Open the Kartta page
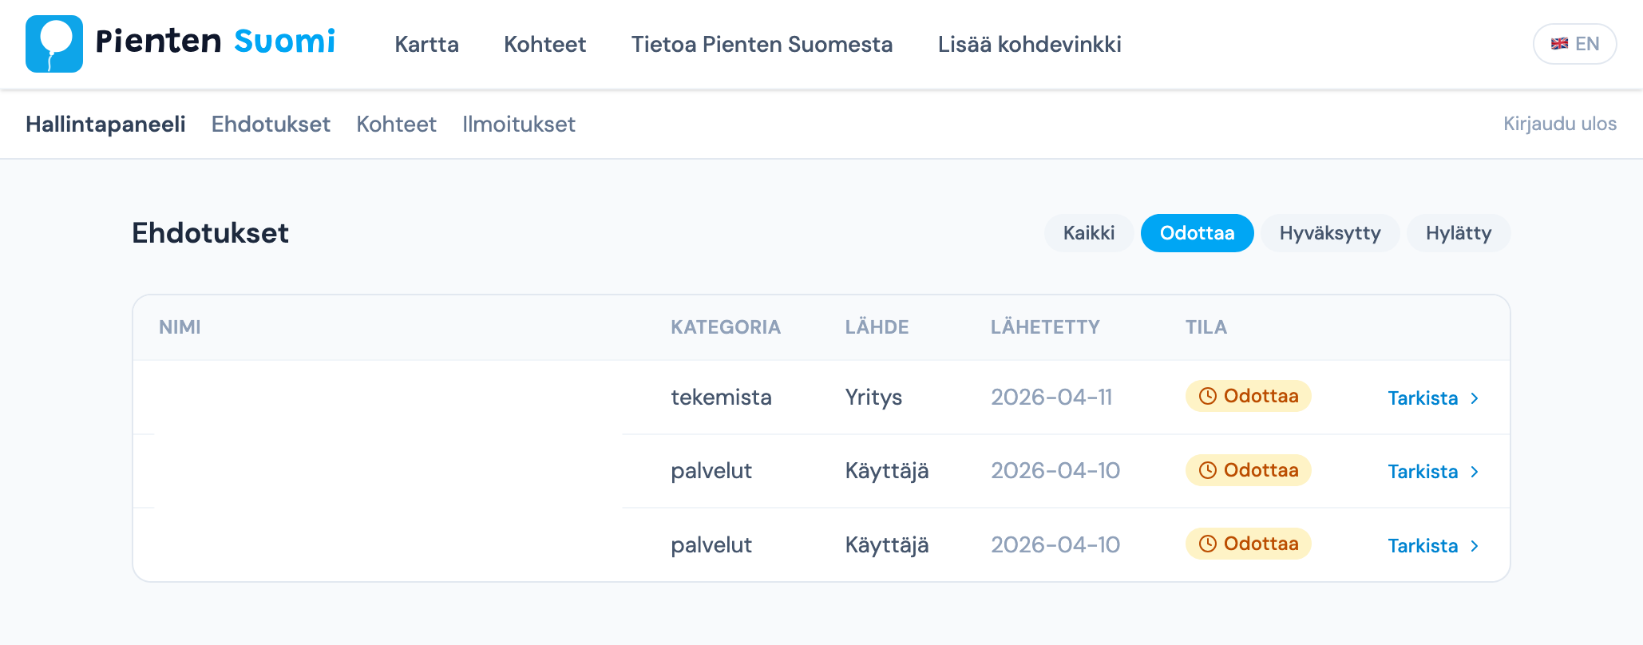Image resolution: width=1643 pixels, height=645 pixels. point(426,44)
